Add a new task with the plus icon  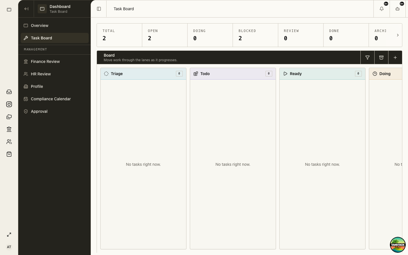[395, 58]
